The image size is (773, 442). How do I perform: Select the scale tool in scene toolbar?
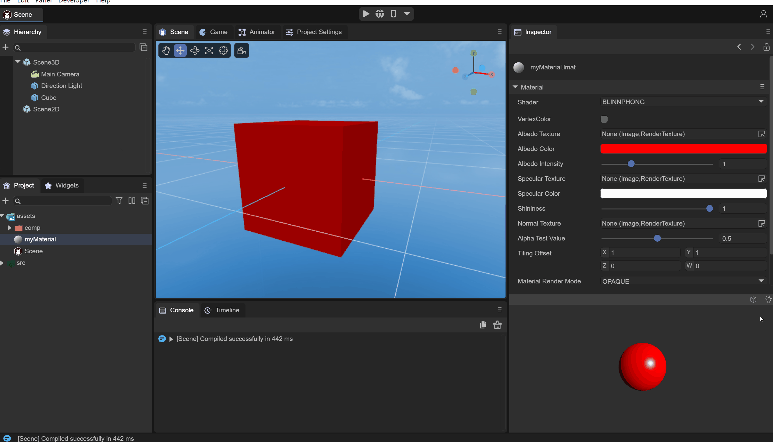pos(209,51)
